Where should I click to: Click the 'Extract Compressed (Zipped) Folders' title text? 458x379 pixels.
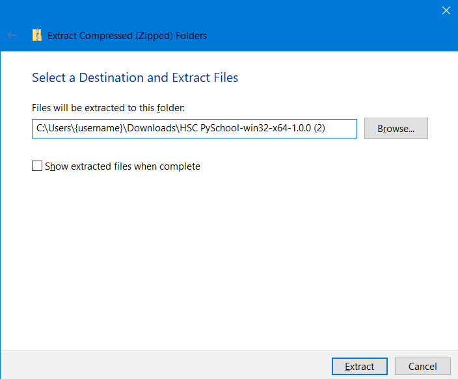click(128, 36)
